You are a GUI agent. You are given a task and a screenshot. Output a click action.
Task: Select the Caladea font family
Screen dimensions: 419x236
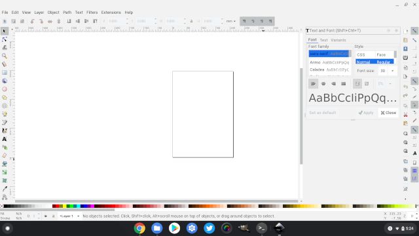pos(329,69)
